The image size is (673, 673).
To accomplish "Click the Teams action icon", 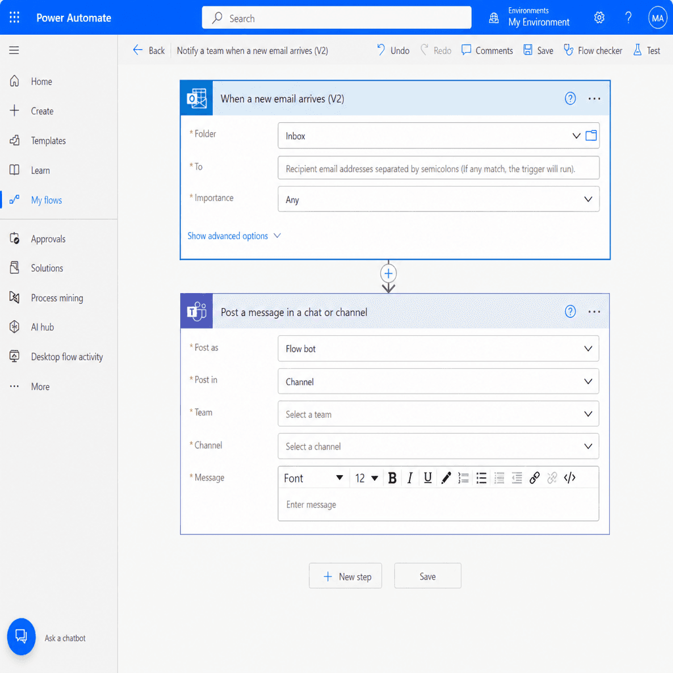I will pyautogui.click(x=197, y=312).
